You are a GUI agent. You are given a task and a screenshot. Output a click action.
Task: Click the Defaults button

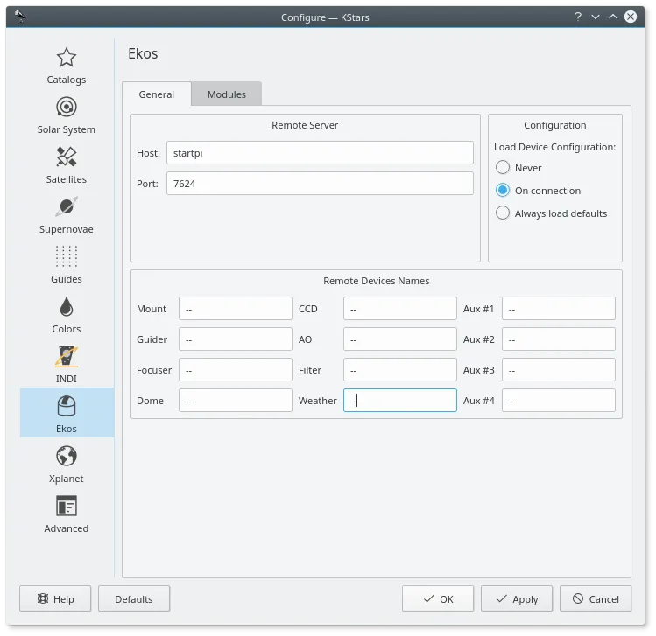click(134, 598)
